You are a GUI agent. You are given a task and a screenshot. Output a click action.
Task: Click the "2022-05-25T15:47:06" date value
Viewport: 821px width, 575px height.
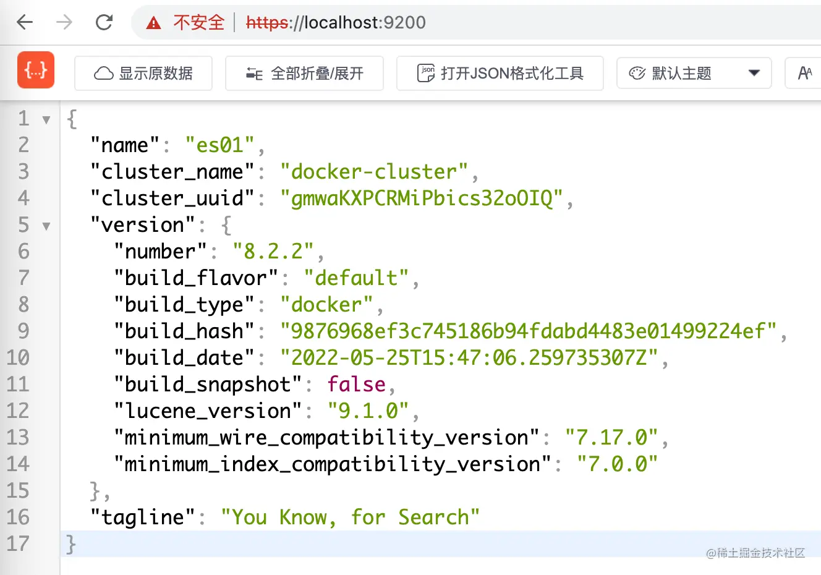pyautogui.click(x=469, y=358)
